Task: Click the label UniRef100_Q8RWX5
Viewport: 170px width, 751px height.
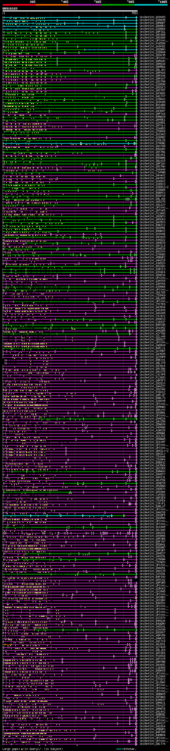Action: [152, 694]
